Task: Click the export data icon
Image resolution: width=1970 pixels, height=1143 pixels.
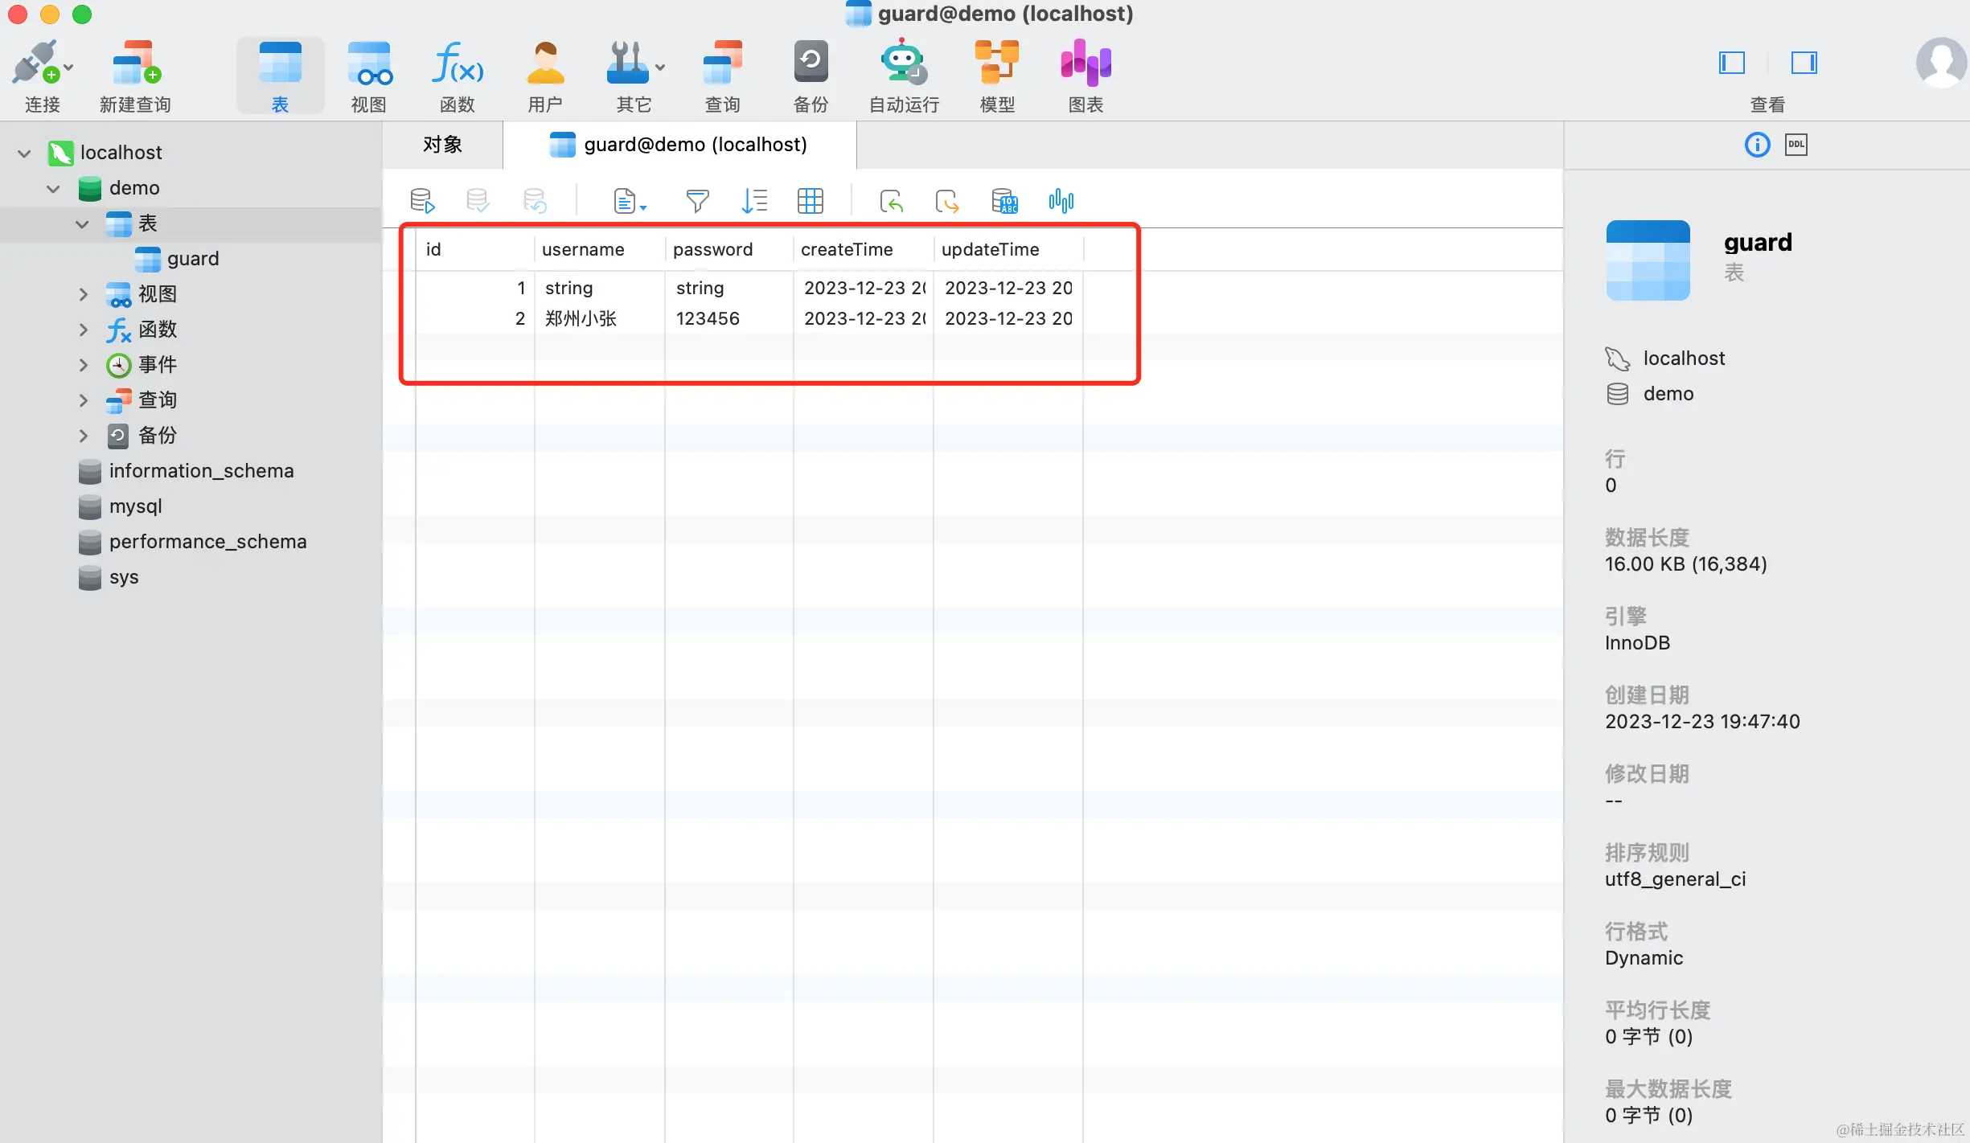Action: [x=947, y=200]
